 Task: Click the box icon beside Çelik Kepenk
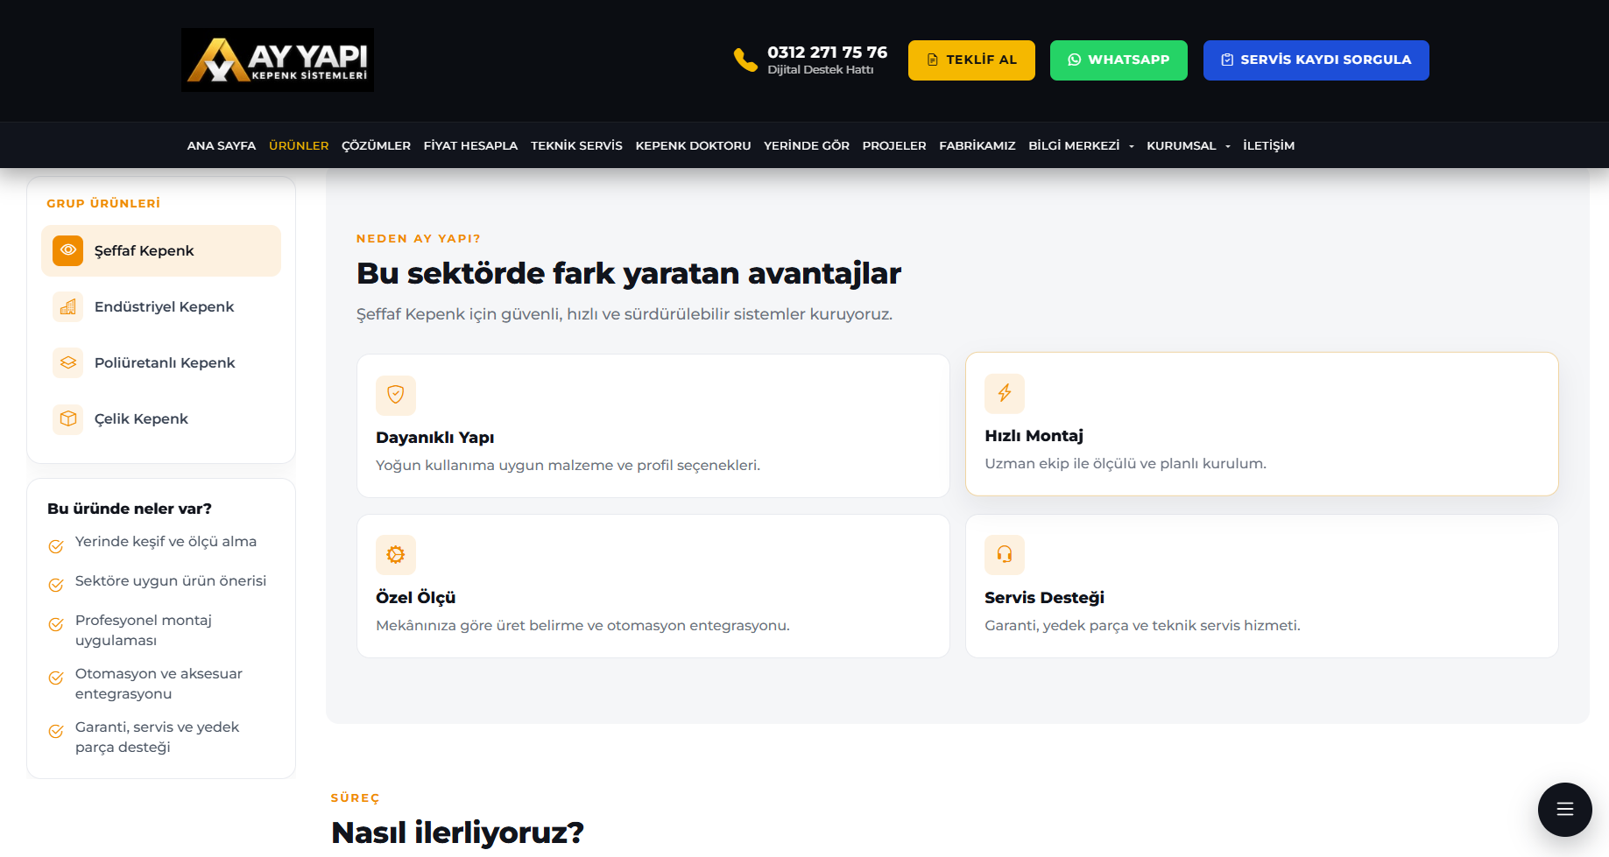coord(68,418)
